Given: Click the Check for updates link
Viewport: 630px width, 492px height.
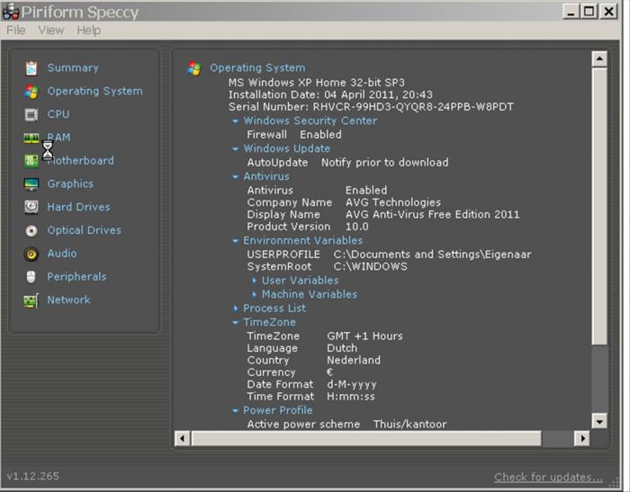Looking at the screenshot, I should pyautogui.click(x=548, y=477).
